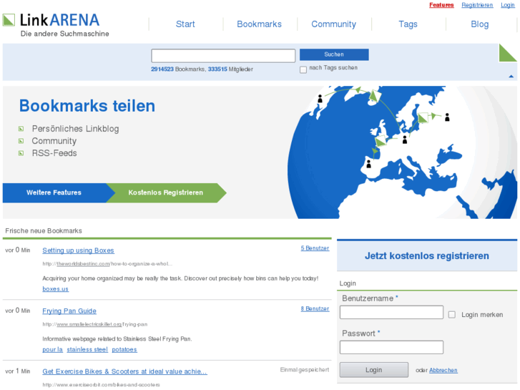Image resolution: width=520 pixels, height=390 pixels.
Task: Click the Suchen button
Action: click(x=334, y=54)
